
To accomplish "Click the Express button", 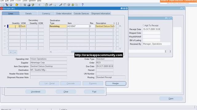I will coord(93,83).
